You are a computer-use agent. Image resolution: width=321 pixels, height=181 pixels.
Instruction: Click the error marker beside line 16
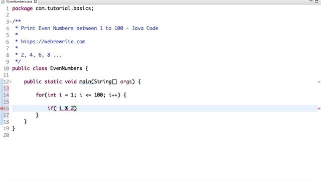2,109
